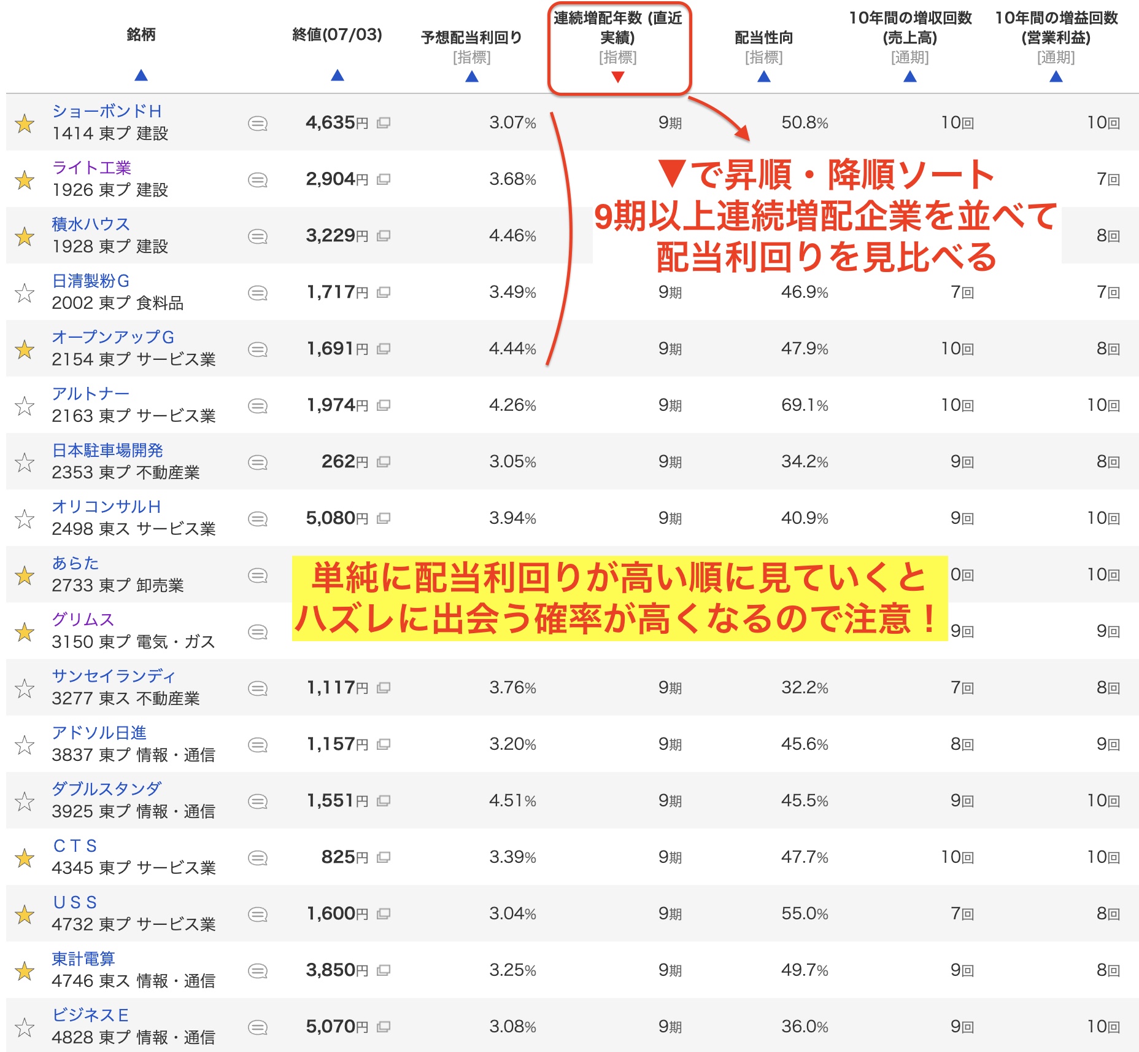Open chart popup icon beside 2,904円
1139x1052 pixels.
point(384,179)
